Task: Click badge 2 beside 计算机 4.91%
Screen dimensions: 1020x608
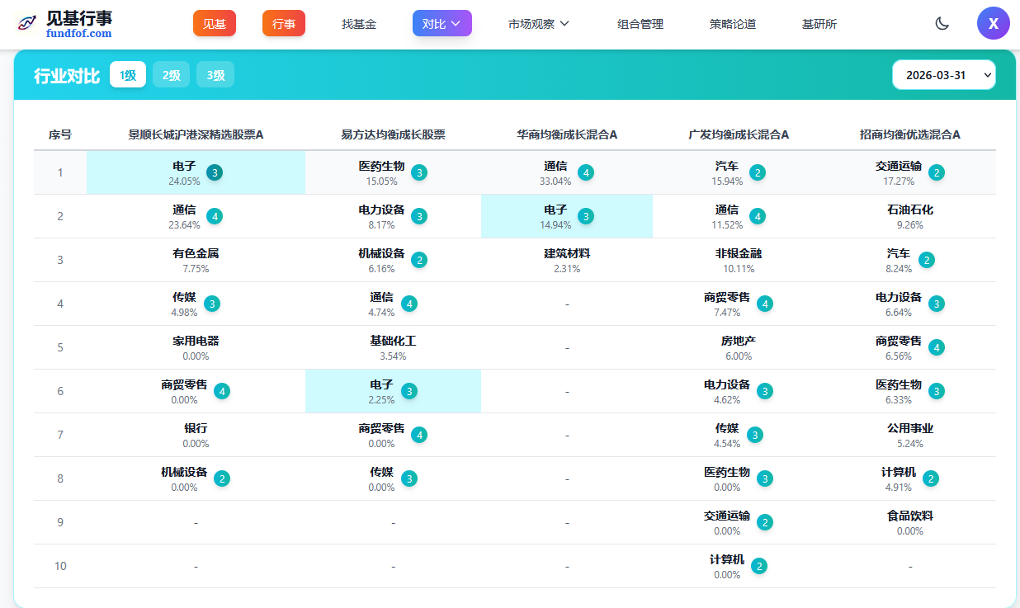Action: 931,478
